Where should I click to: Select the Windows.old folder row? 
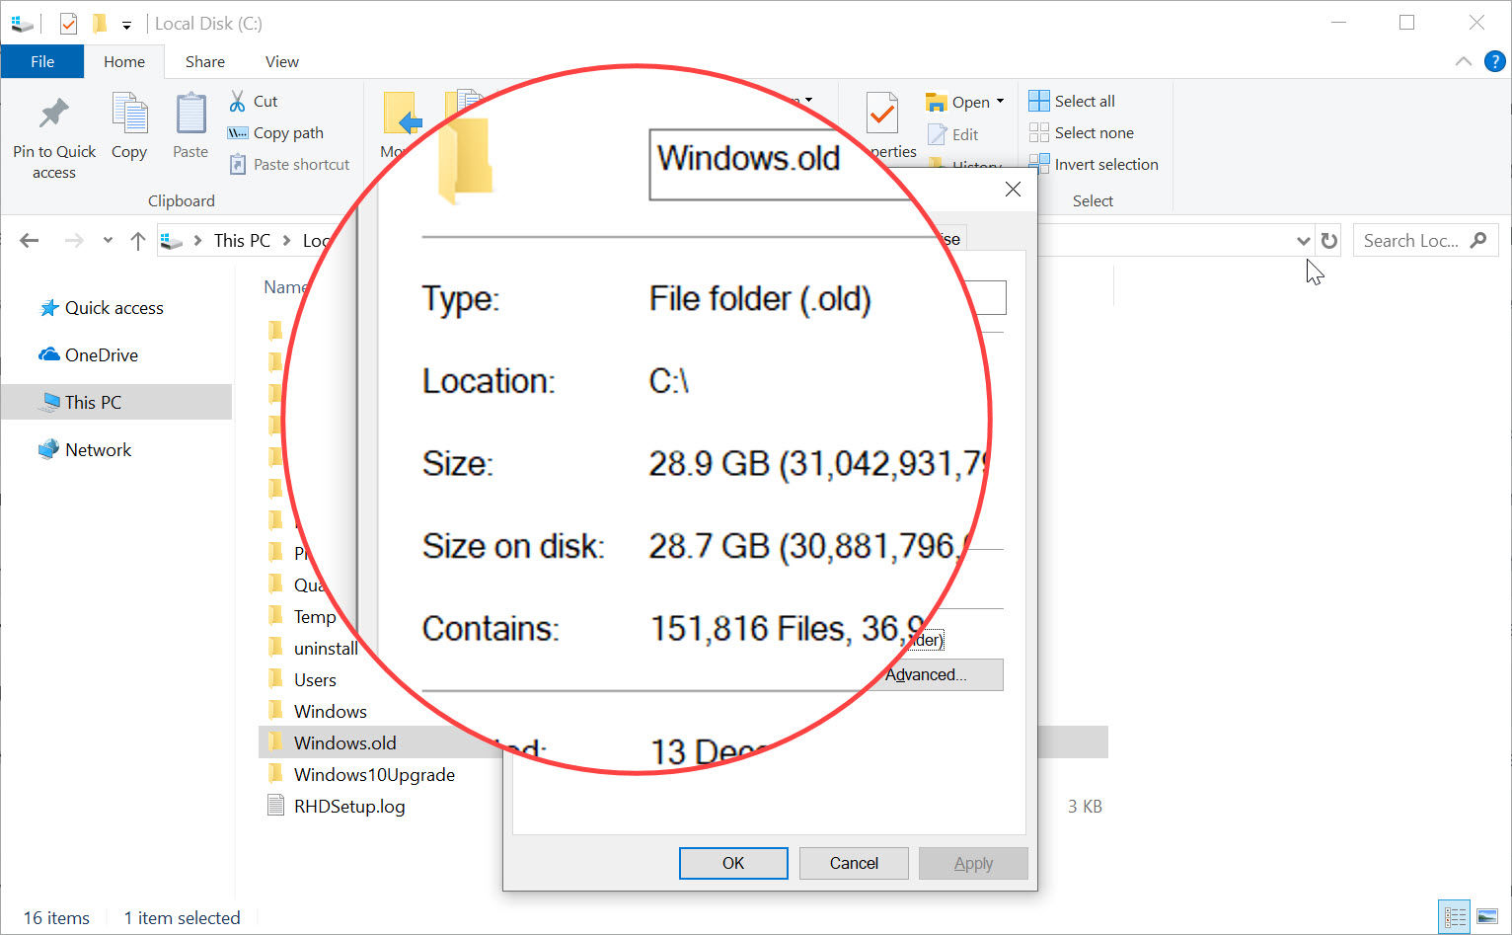point(683,742)
